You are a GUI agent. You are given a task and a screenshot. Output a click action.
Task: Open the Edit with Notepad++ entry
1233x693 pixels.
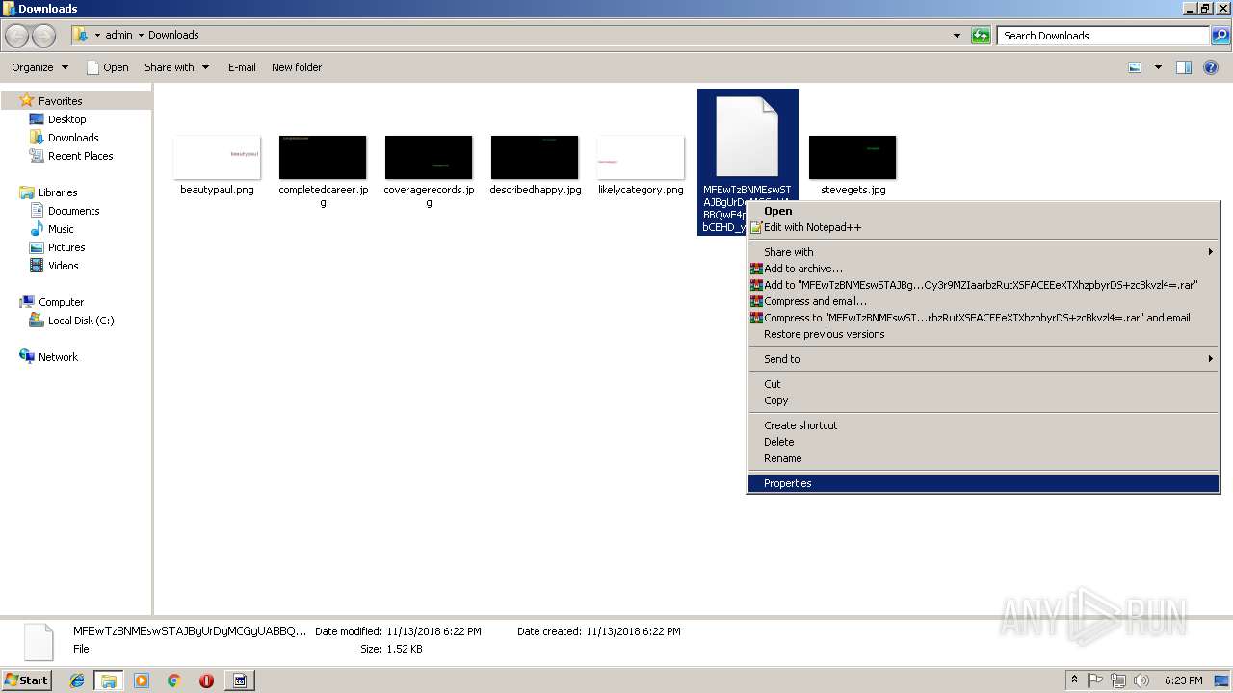pyautogui.click(x=983, y=227)
